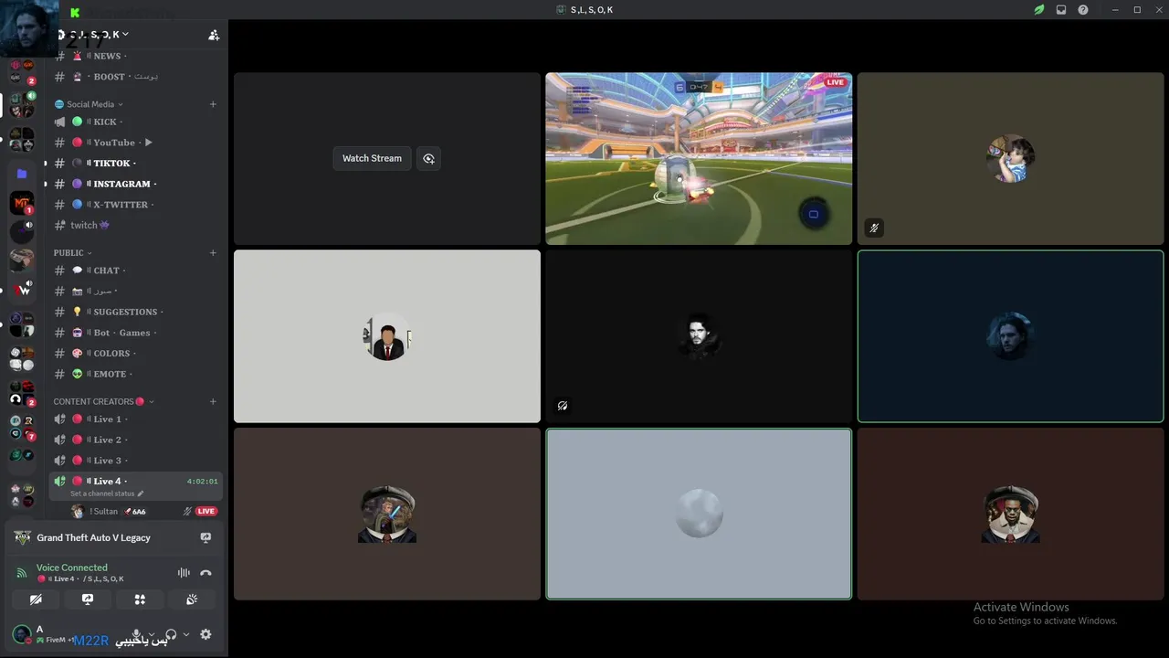This screenshot has width=1169, height=658.
Task: Collapse the CONTENT CREATORS category
Action: 103,401
